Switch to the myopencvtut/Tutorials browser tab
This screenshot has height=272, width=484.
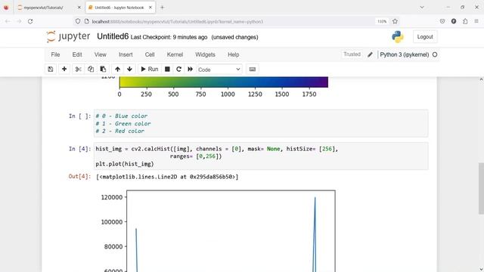coord(48,8)
